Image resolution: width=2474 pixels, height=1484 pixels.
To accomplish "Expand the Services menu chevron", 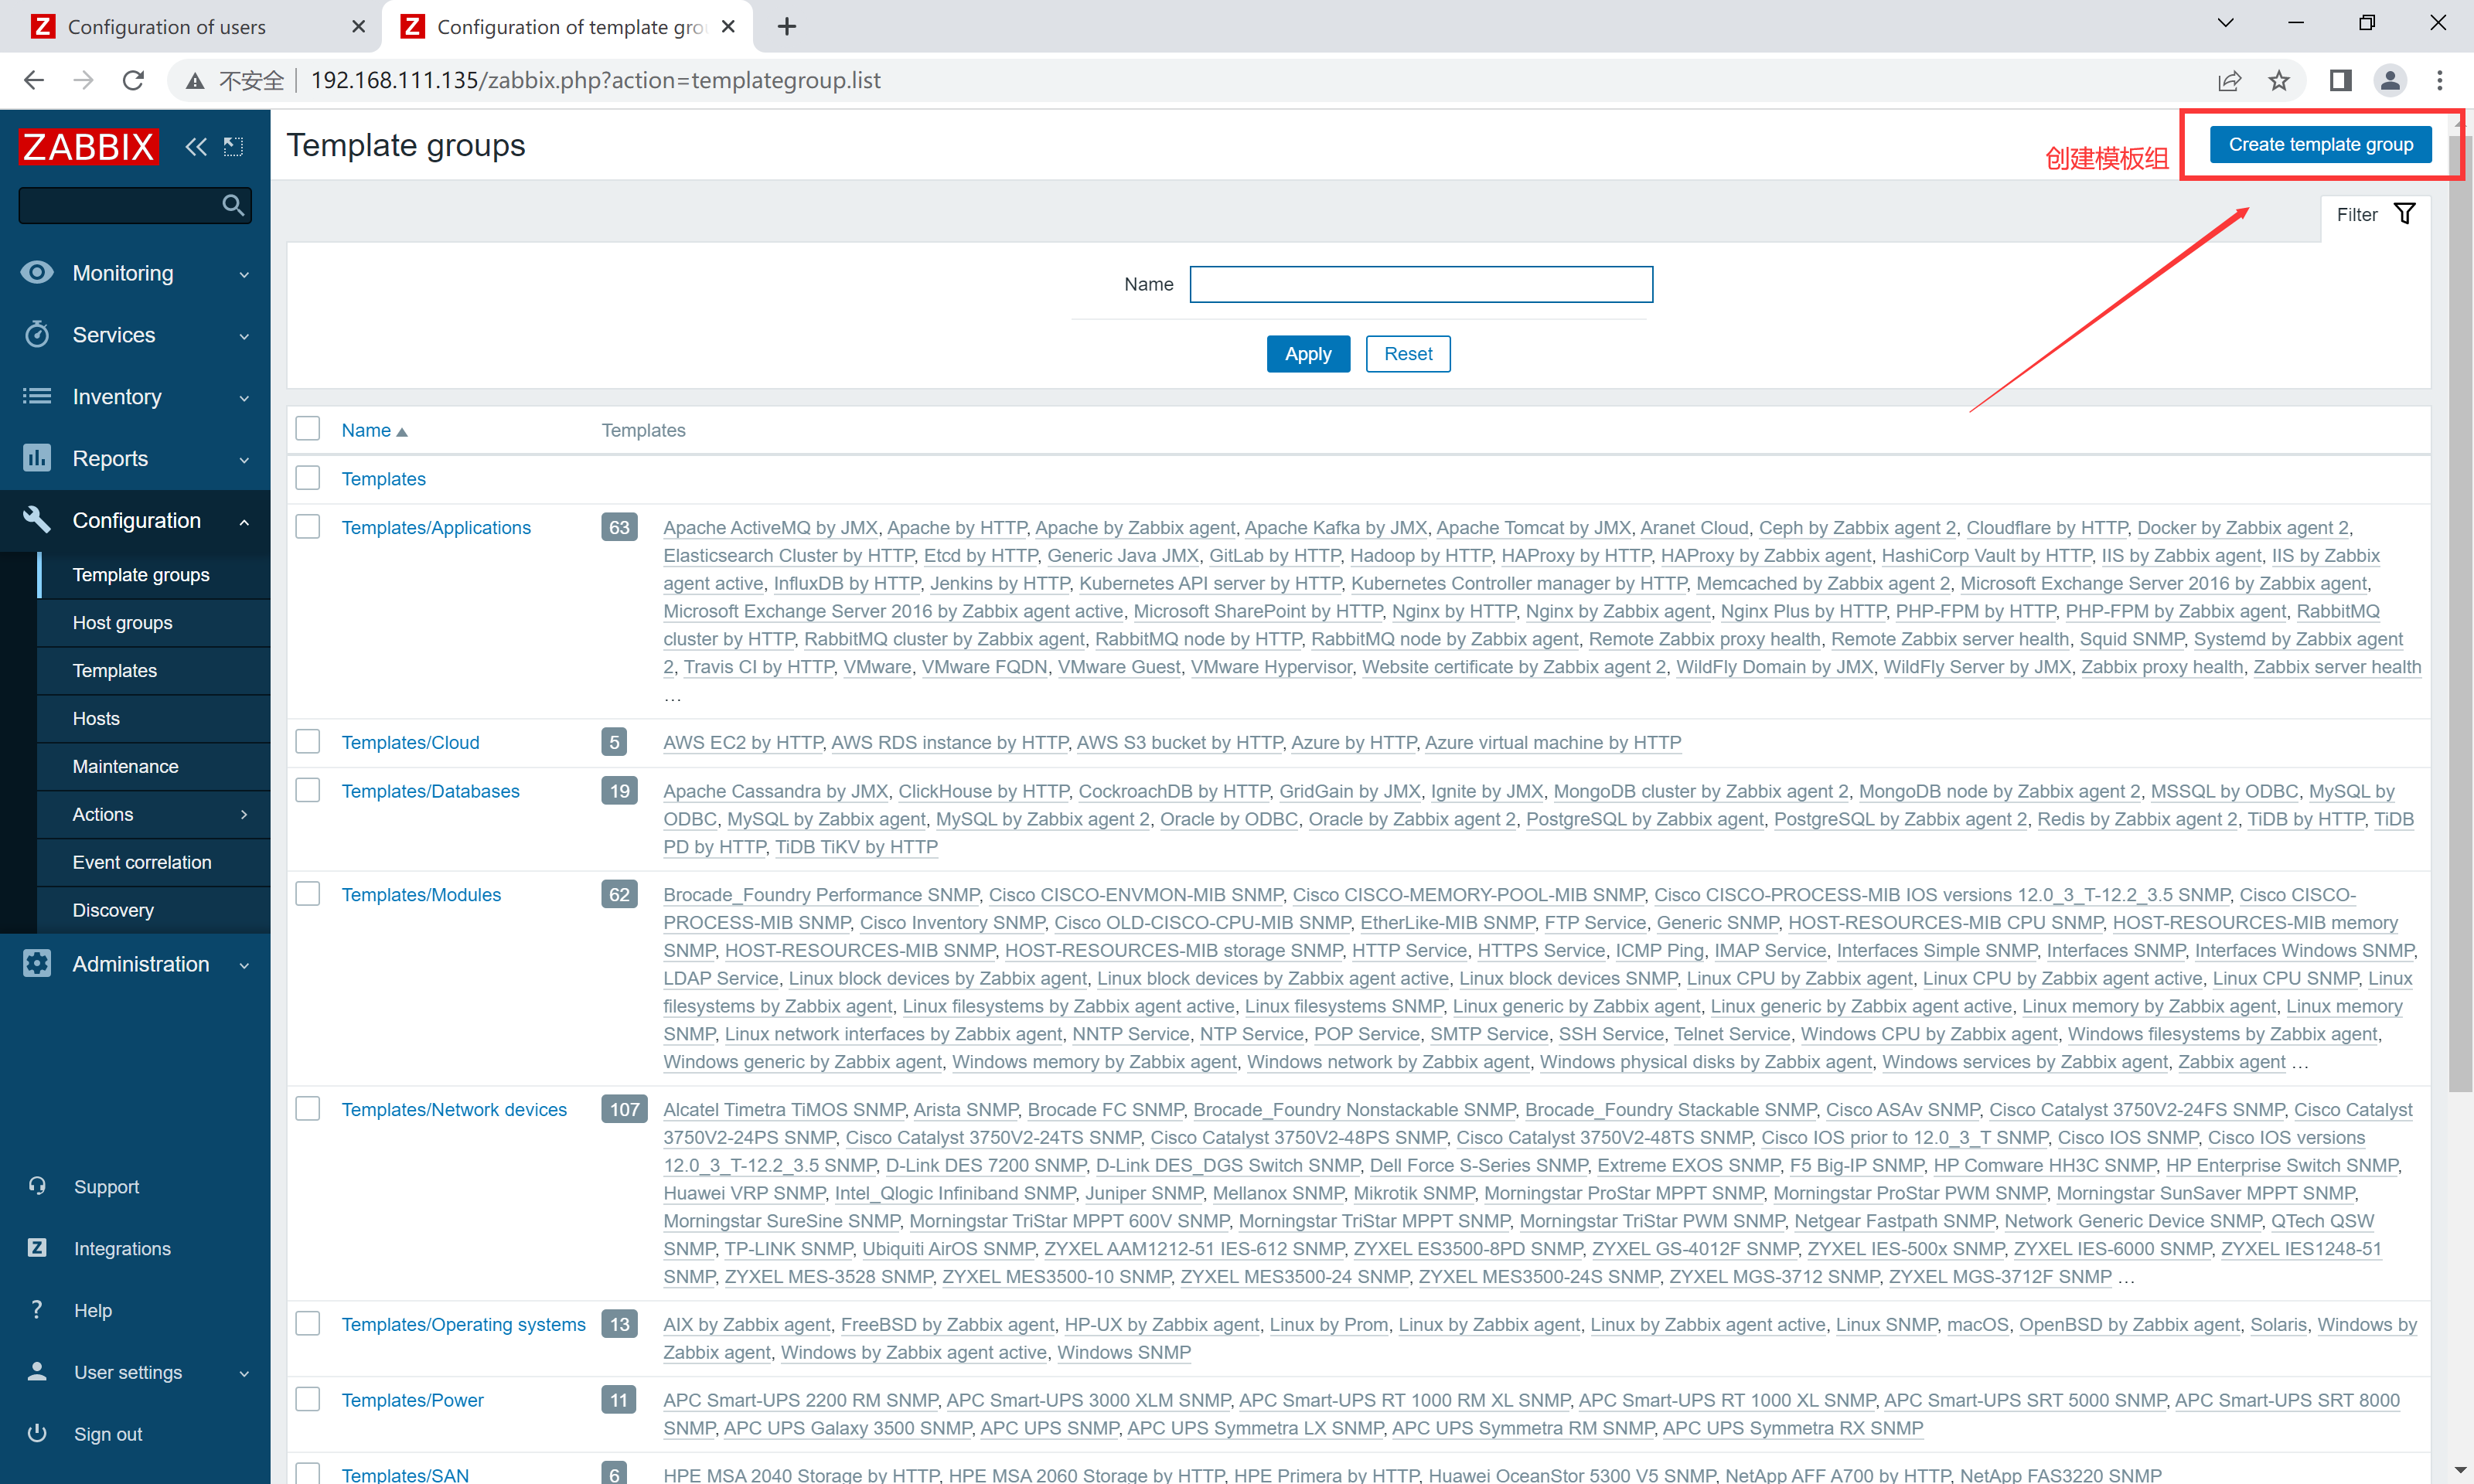I will [244, 336].
